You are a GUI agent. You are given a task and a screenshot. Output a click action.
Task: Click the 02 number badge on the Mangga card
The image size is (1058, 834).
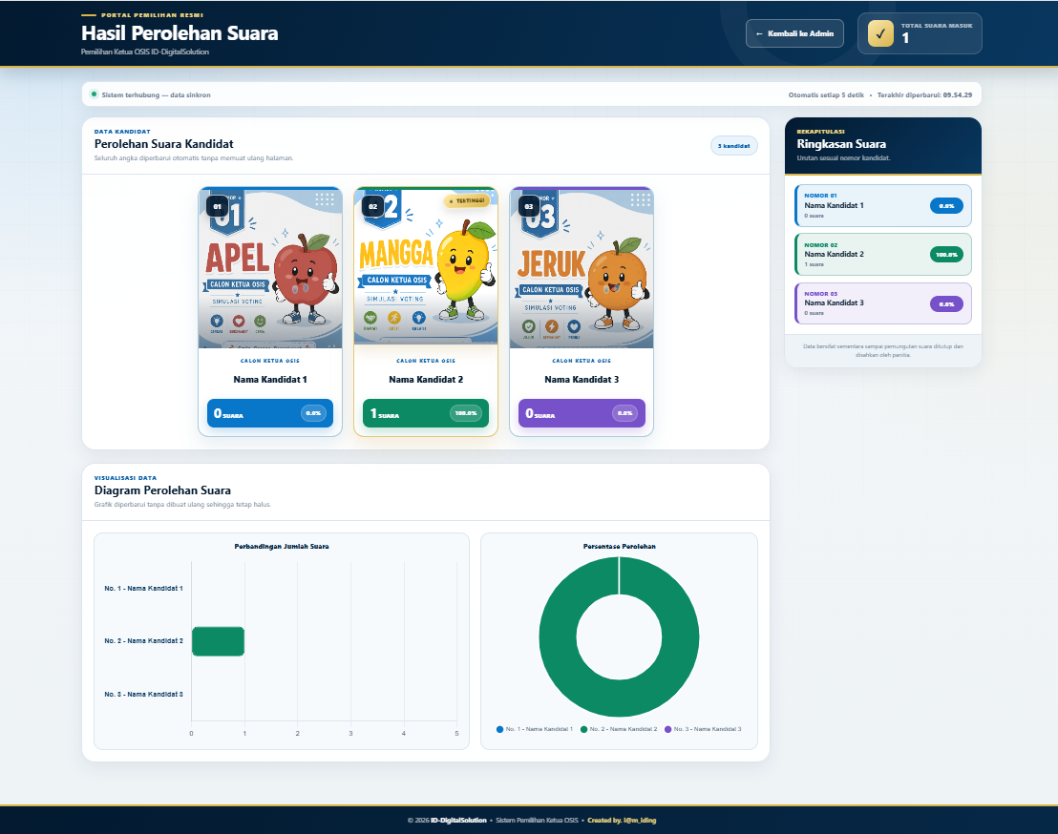373,206
